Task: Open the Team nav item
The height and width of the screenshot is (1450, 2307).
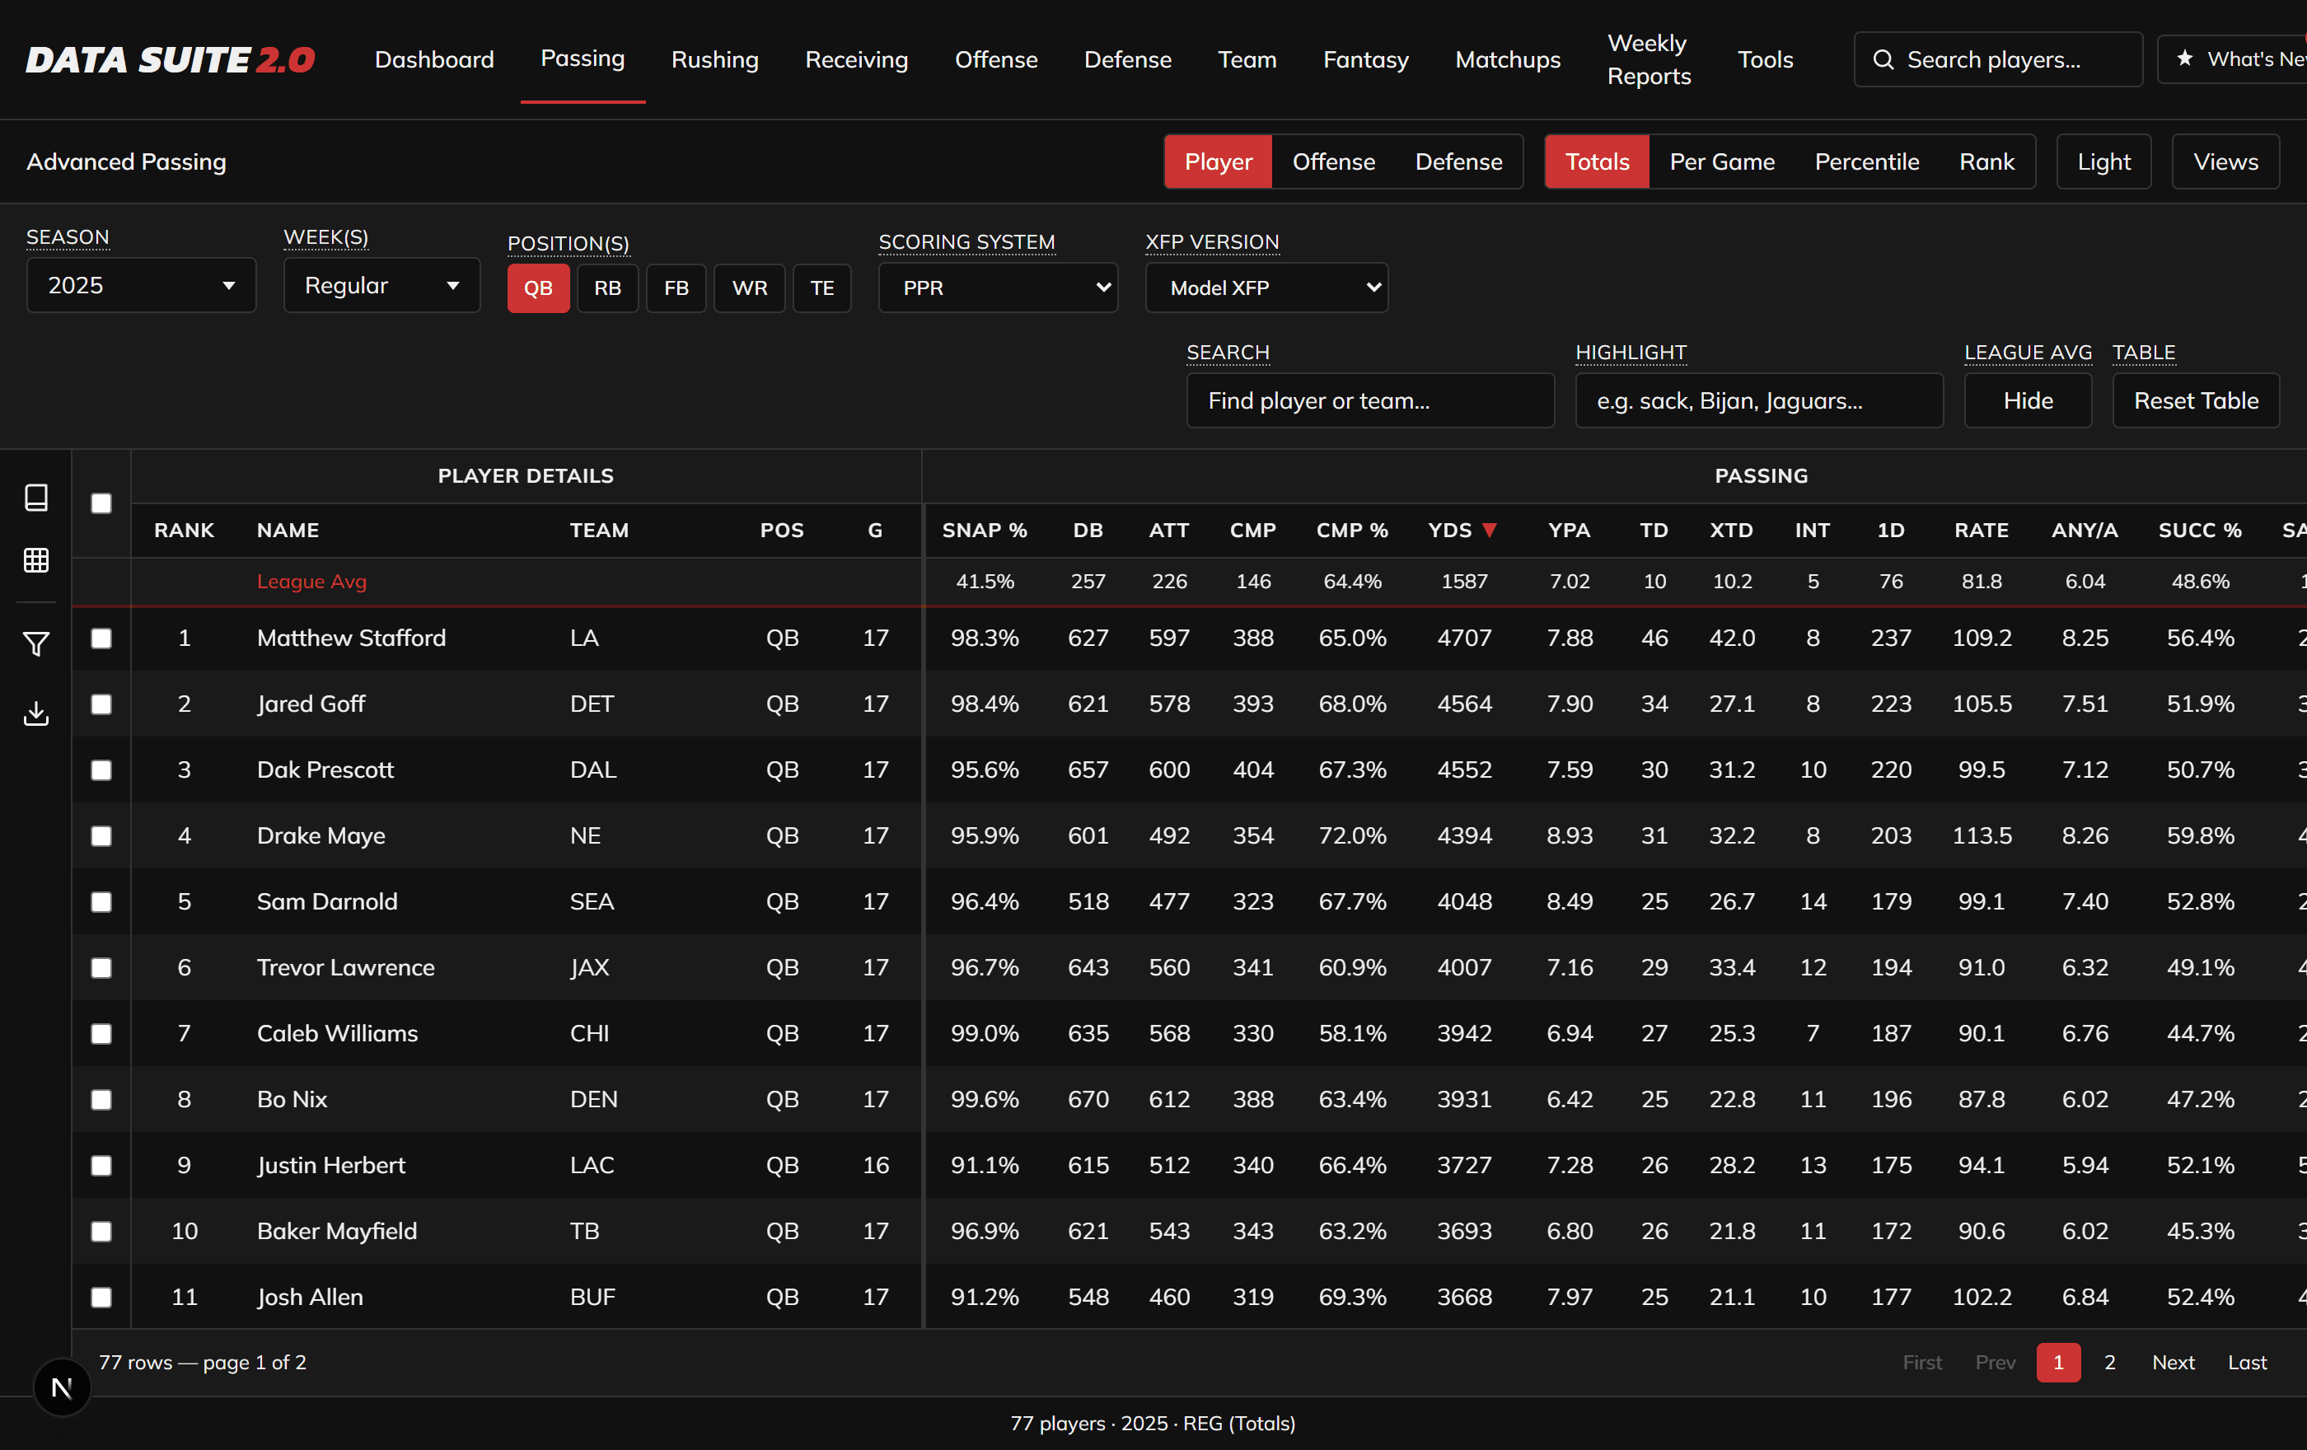Action: click(1247, 59)
